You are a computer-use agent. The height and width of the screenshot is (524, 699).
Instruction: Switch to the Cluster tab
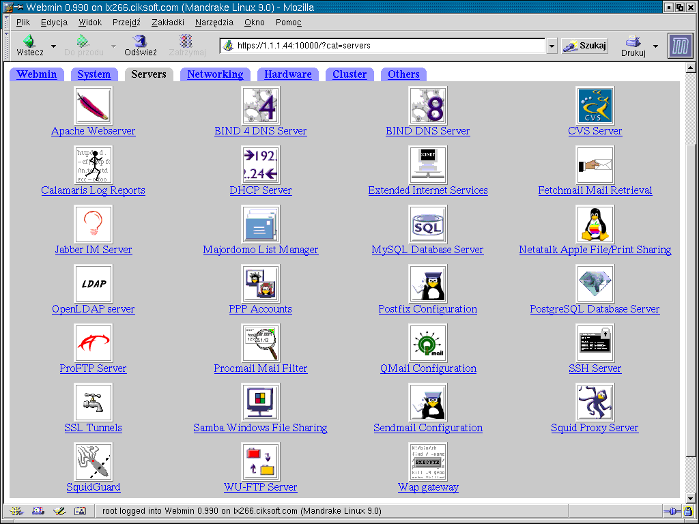pyautogui.click(x=349, y=74)
